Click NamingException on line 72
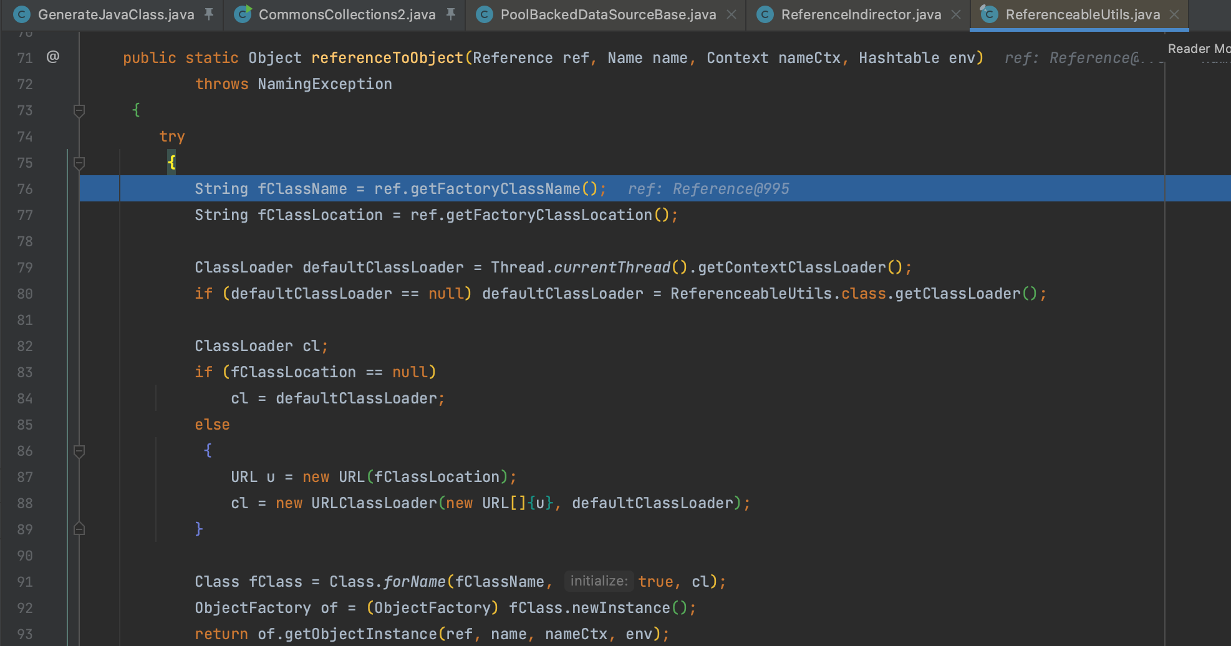The height and width of the screenshot is (646, 1231). (x=325, y=84)
